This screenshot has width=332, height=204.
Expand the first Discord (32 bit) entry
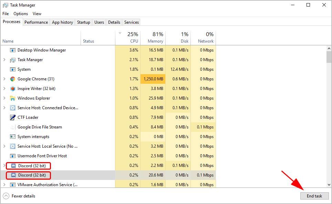click(4, 166)
